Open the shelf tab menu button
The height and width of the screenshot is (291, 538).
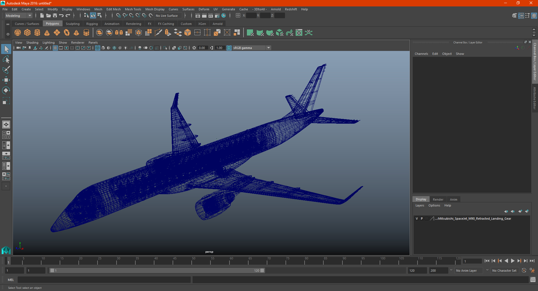(x=8, y=24)
